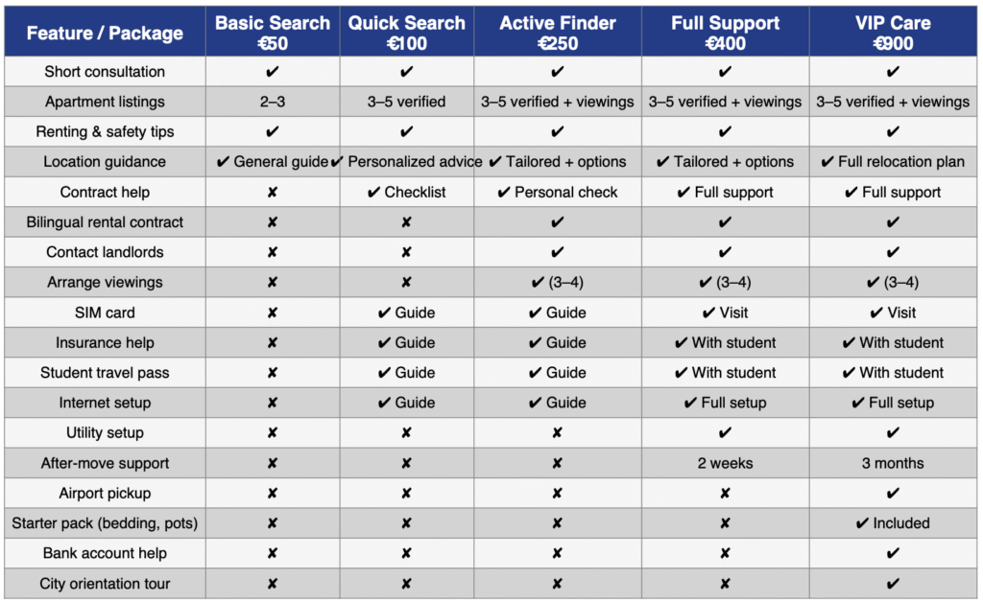This screenshot has width=983, height=602.
Task: Click the Feature / Package header cell
Action: 105,34
